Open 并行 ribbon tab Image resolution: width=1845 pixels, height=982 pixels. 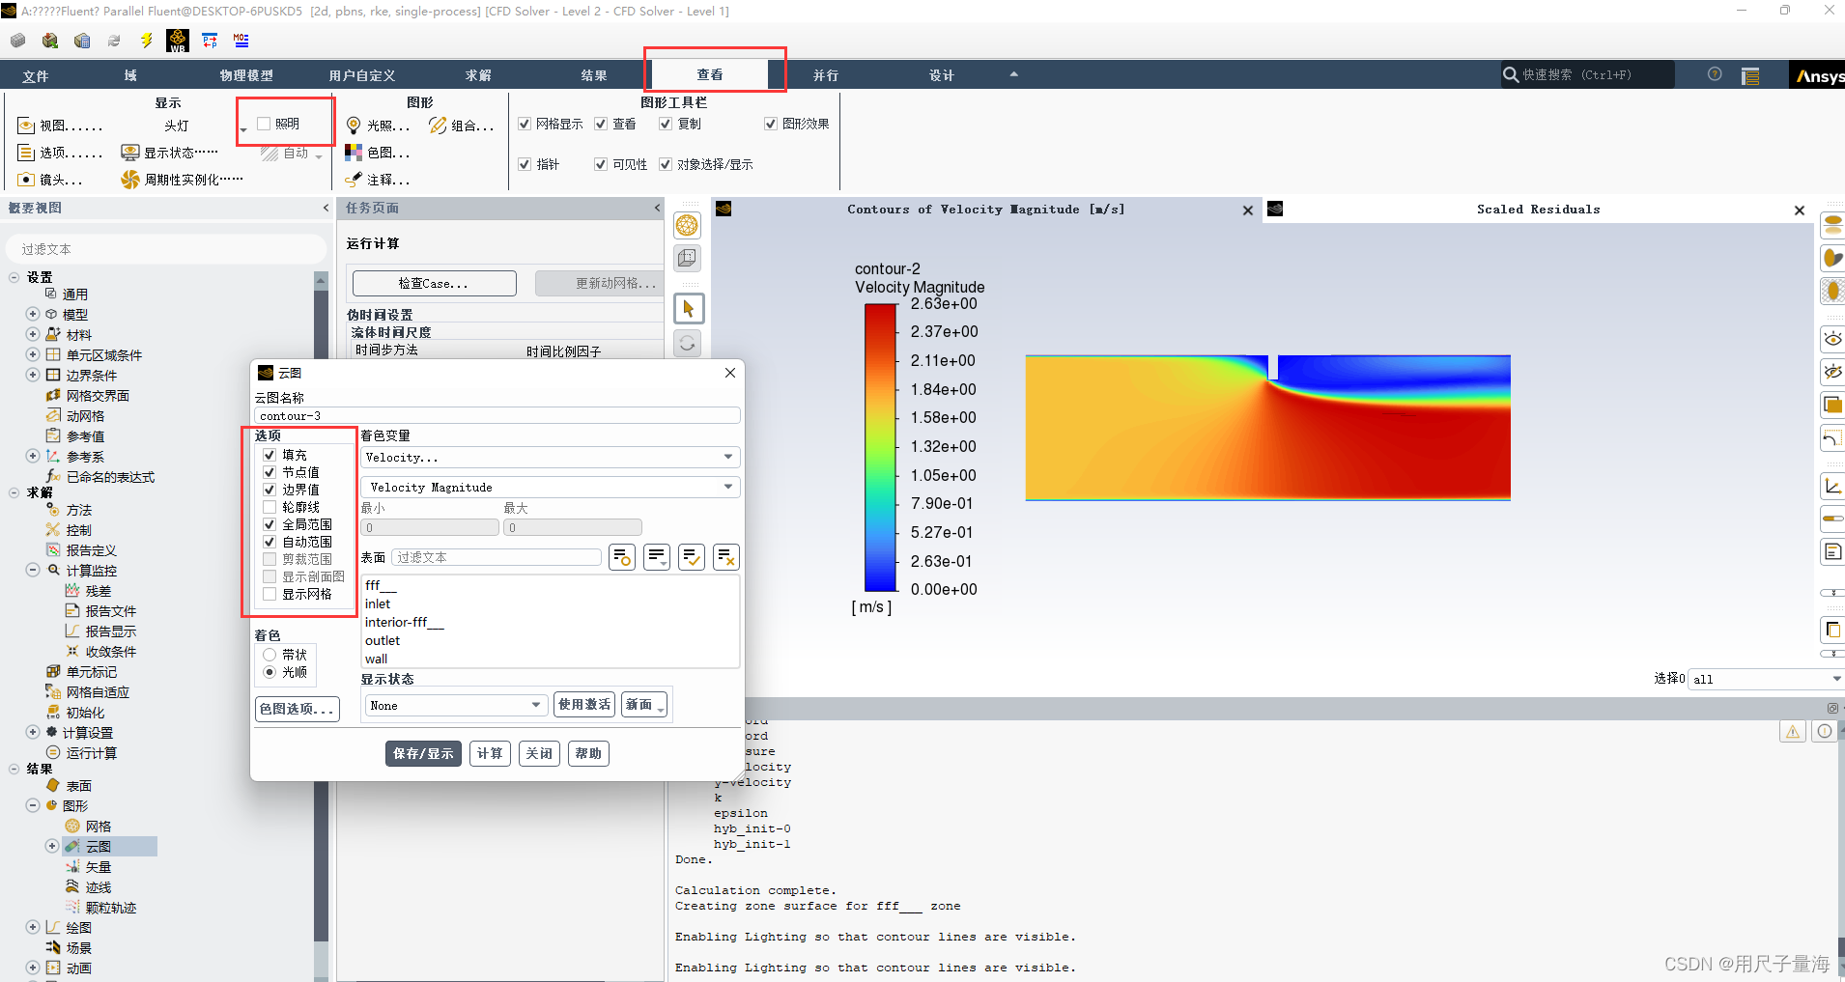[826, 75]
